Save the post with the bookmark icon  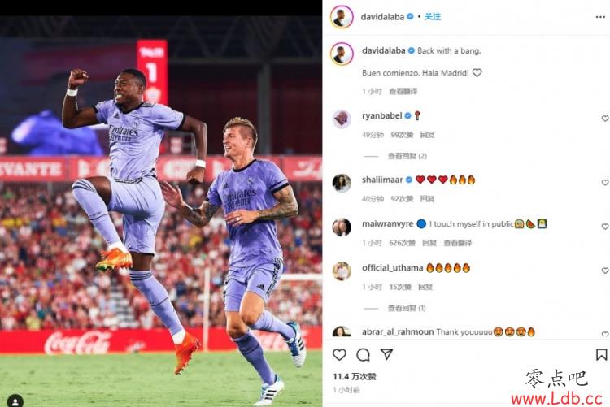coord(601,354)
